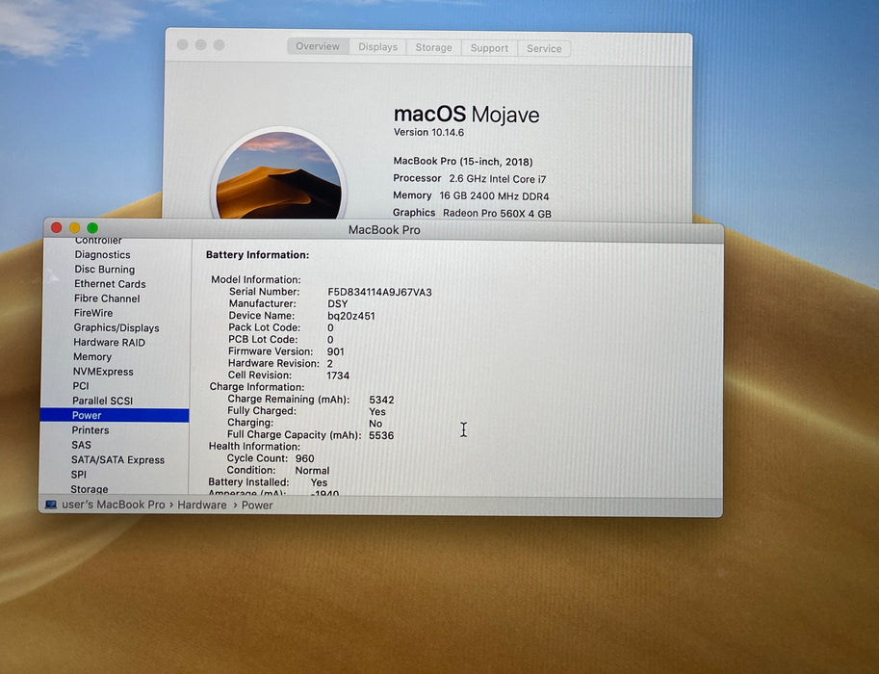879x674 pixels.
Task: Click Power in the bottom path bar
Action: [x=257, y=505]
